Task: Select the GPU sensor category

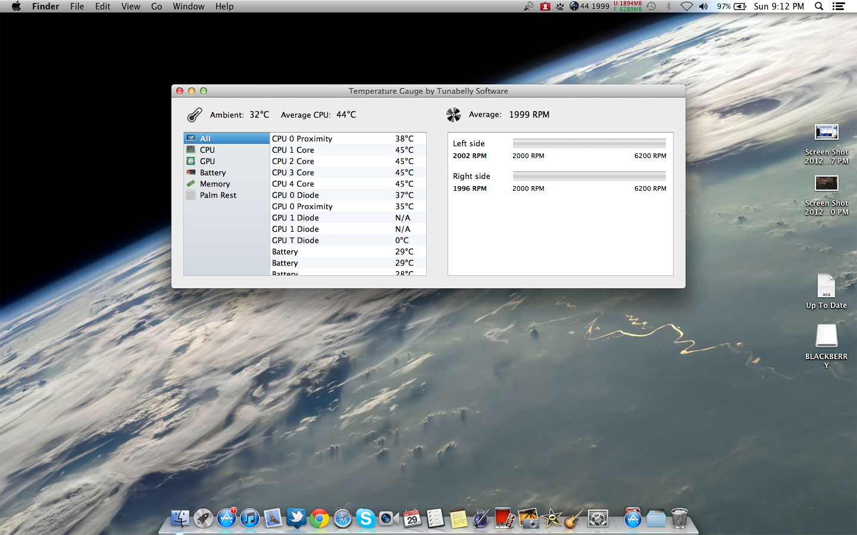Action: [x=207, y=161]
